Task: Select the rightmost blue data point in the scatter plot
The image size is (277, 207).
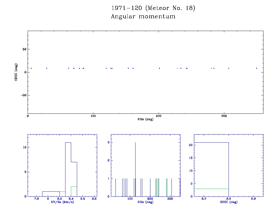Action: click(x=256, y=68)
